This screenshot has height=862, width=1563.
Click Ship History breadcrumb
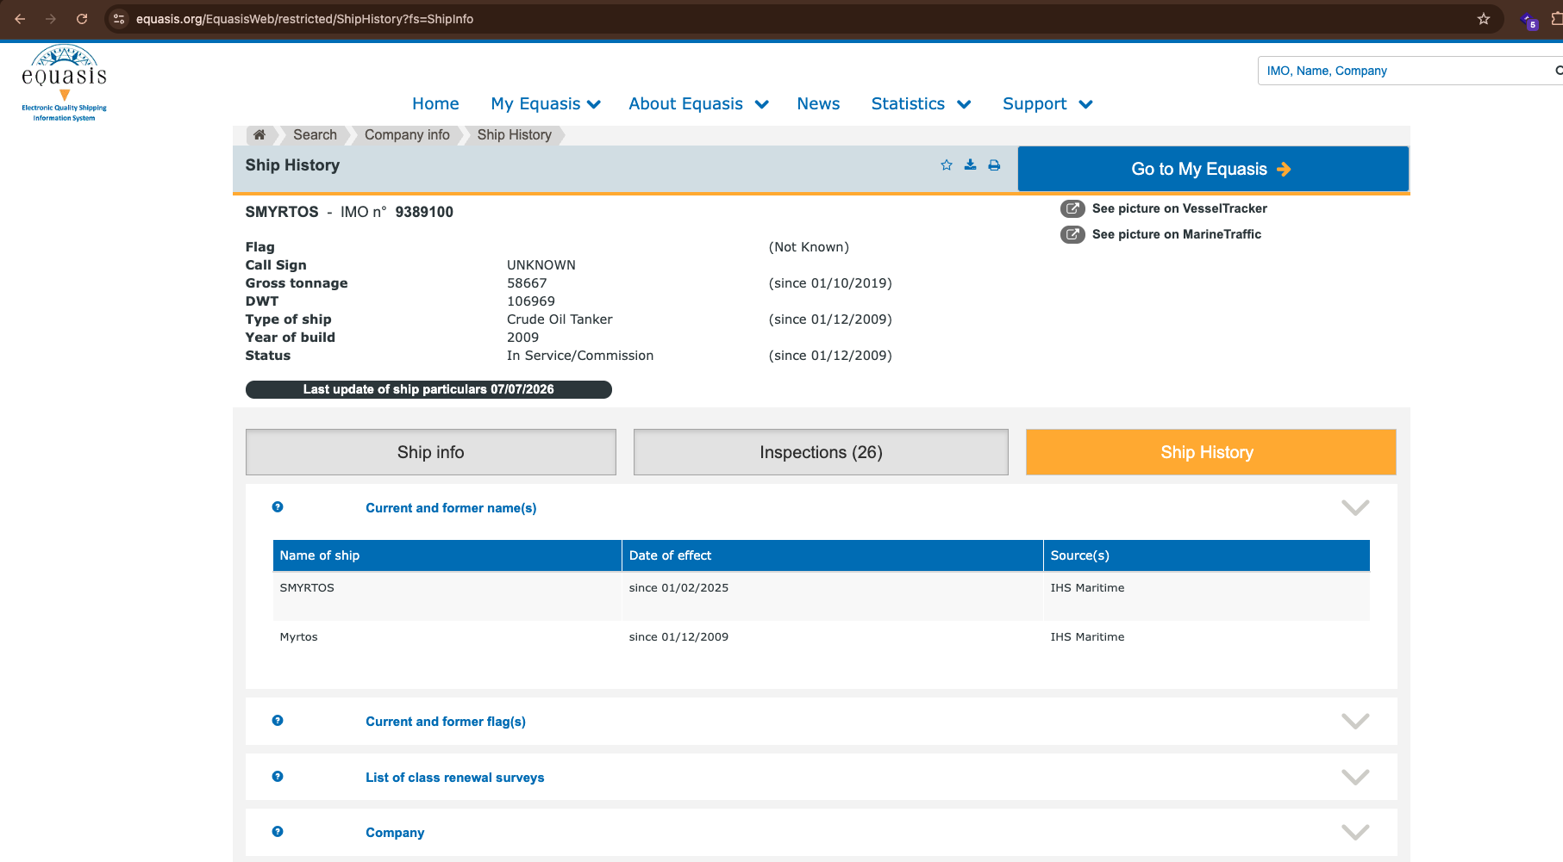(x=515, y=135)
